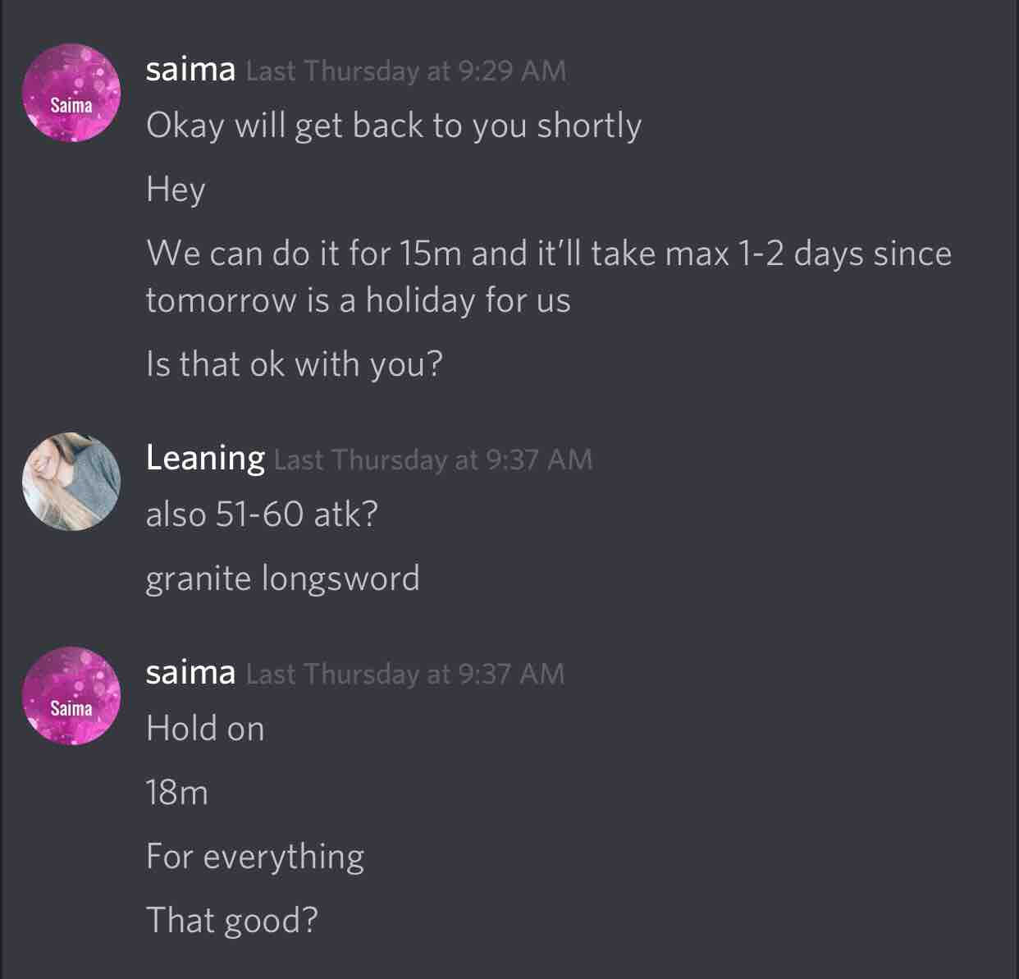Select the 'Hey' message
The image size is (1019, 979).
pos(176,190)
